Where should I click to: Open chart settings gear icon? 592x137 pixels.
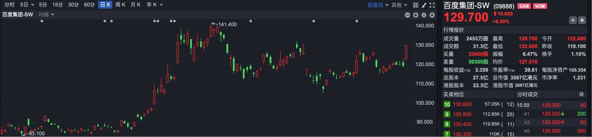(x=424, y=15)
